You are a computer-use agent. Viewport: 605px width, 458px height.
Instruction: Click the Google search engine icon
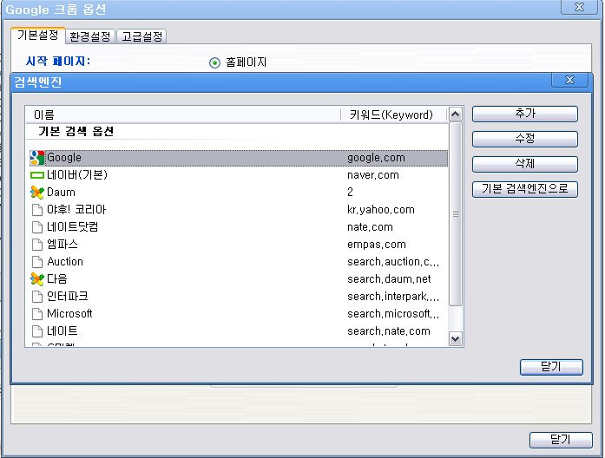pos(37,158)
